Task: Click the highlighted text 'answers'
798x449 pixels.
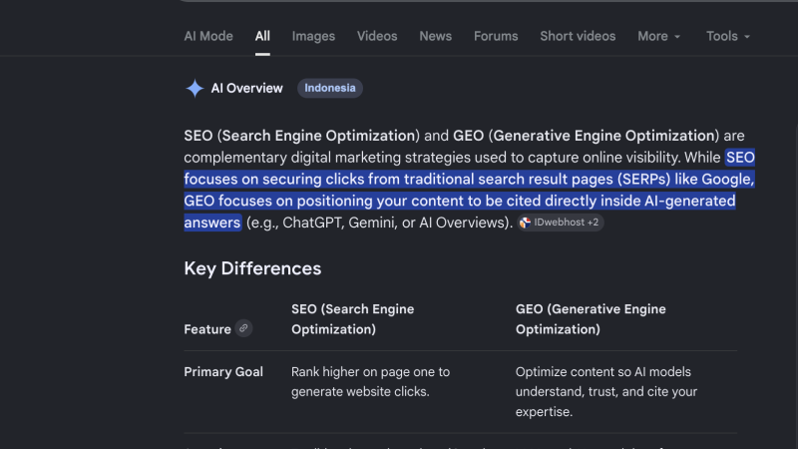Action: pos(212,223)
